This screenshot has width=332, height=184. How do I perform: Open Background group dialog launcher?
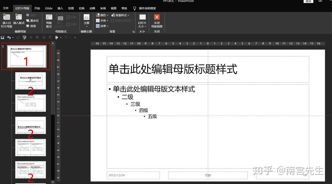click(134, 32)
